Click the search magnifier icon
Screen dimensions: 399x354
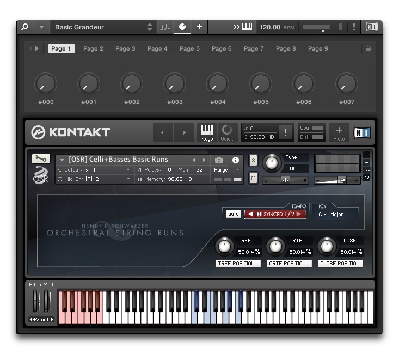coord(24,27)
